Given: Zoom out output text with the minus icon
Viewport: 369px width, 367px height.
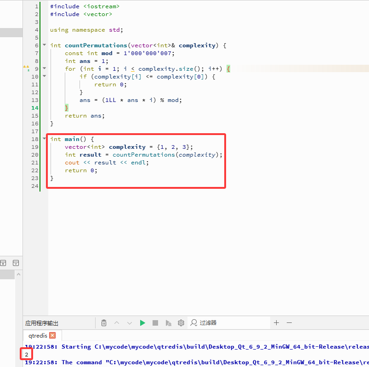Looking at the screenshot, I should (289, 323).
